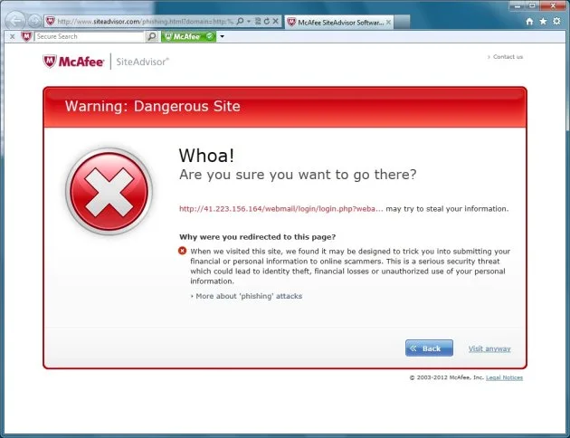Click the blue Back button

429,348
